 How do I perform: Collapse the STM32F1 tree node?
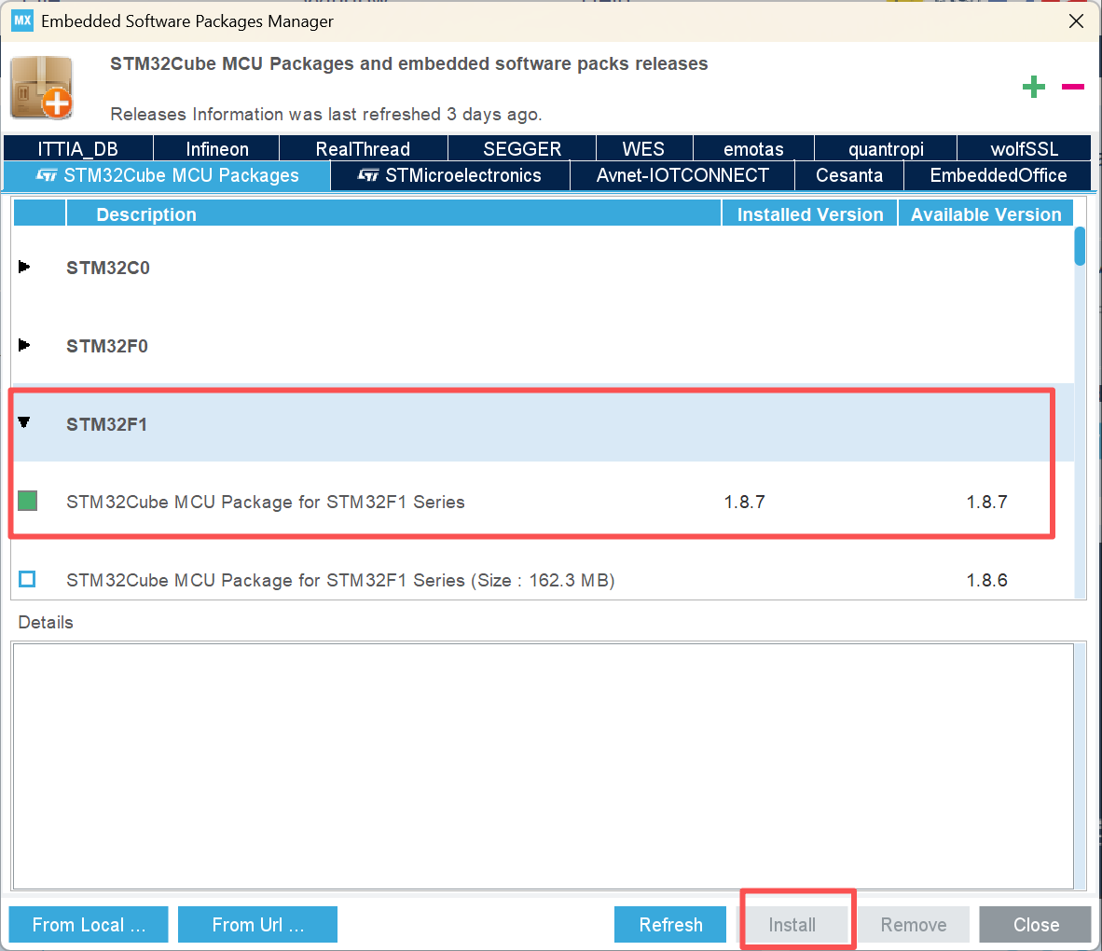click(24, 422)
